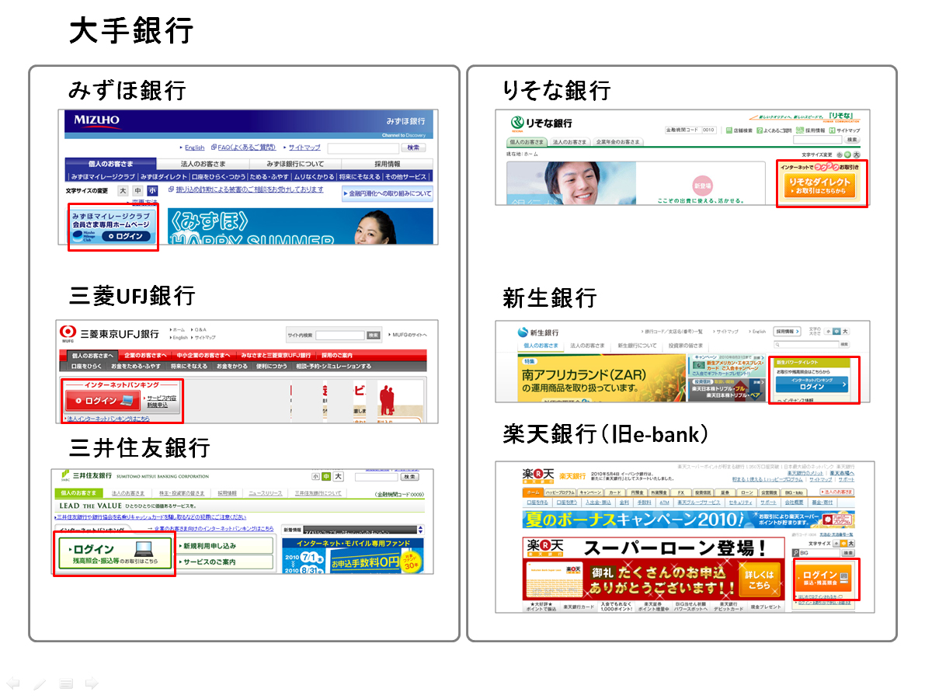Select Mizuho text size 小

click(x=152, y=190)
